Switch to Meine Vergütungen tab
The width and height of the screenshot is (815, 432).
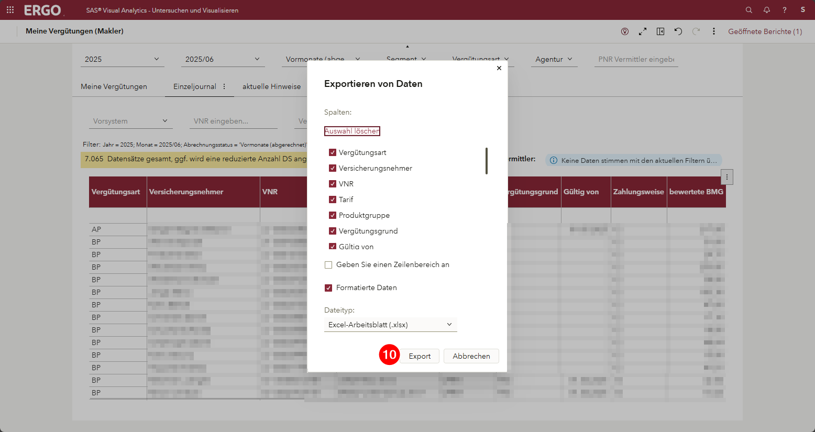point(114,86)
